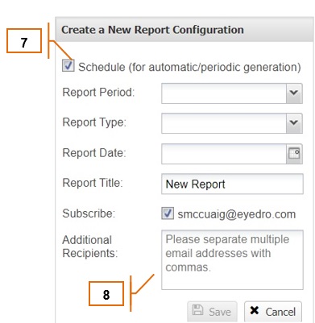Click the floppy disk Save icon

(198, 310)
